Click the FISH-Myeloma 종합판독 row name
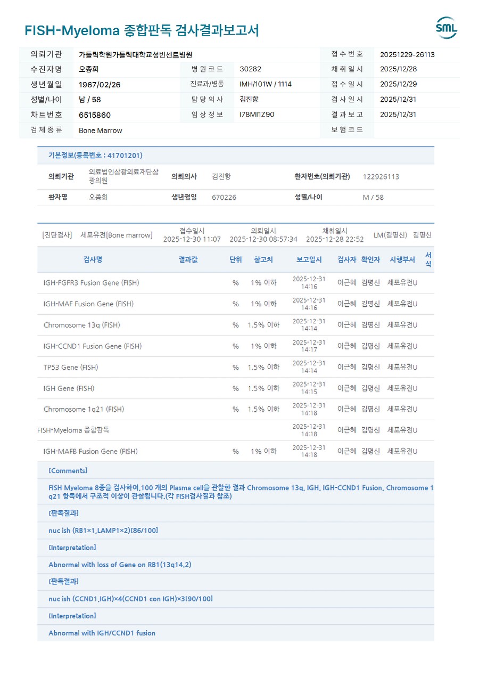 tap(73, 430)
